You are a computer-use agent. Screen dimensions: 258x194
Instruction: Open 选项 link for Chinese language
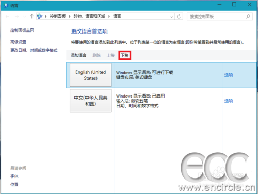point(229,101)
